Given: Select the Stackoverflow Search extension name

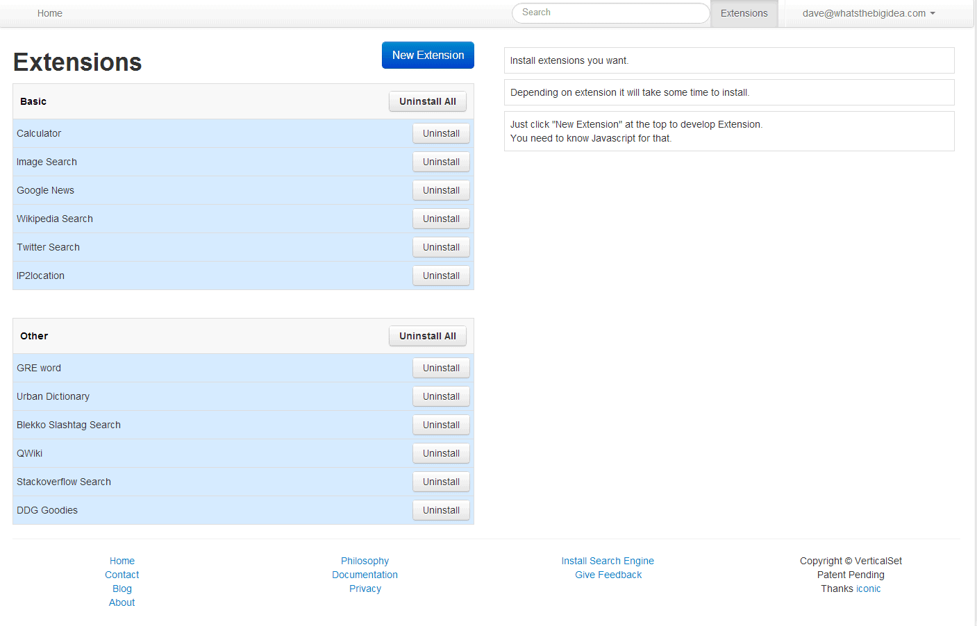Looking at the screenshot, I should click(x=64, y=482).
